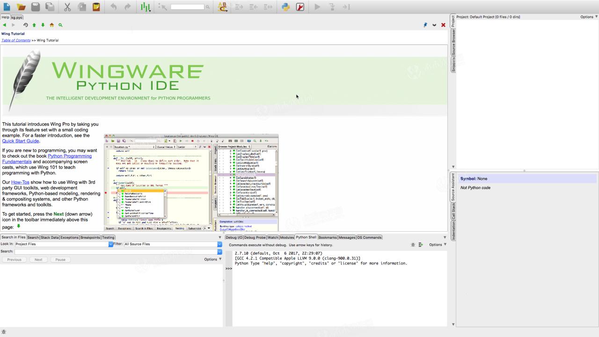Open the Breakpoints tab
This screenshot has height=337, width=599.
[x=90, y=237]
